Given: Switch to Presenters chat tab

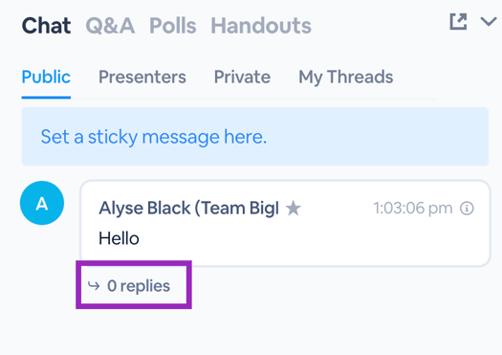Looking at the screenshot, I should (142, 77).
